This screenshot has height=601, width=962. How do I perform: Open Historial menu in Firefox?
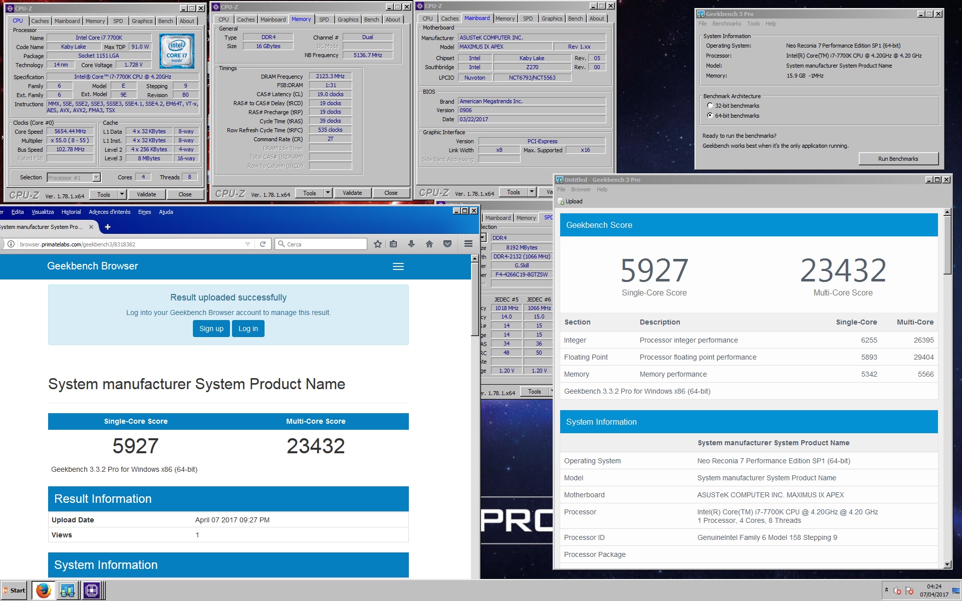(71, 212)
